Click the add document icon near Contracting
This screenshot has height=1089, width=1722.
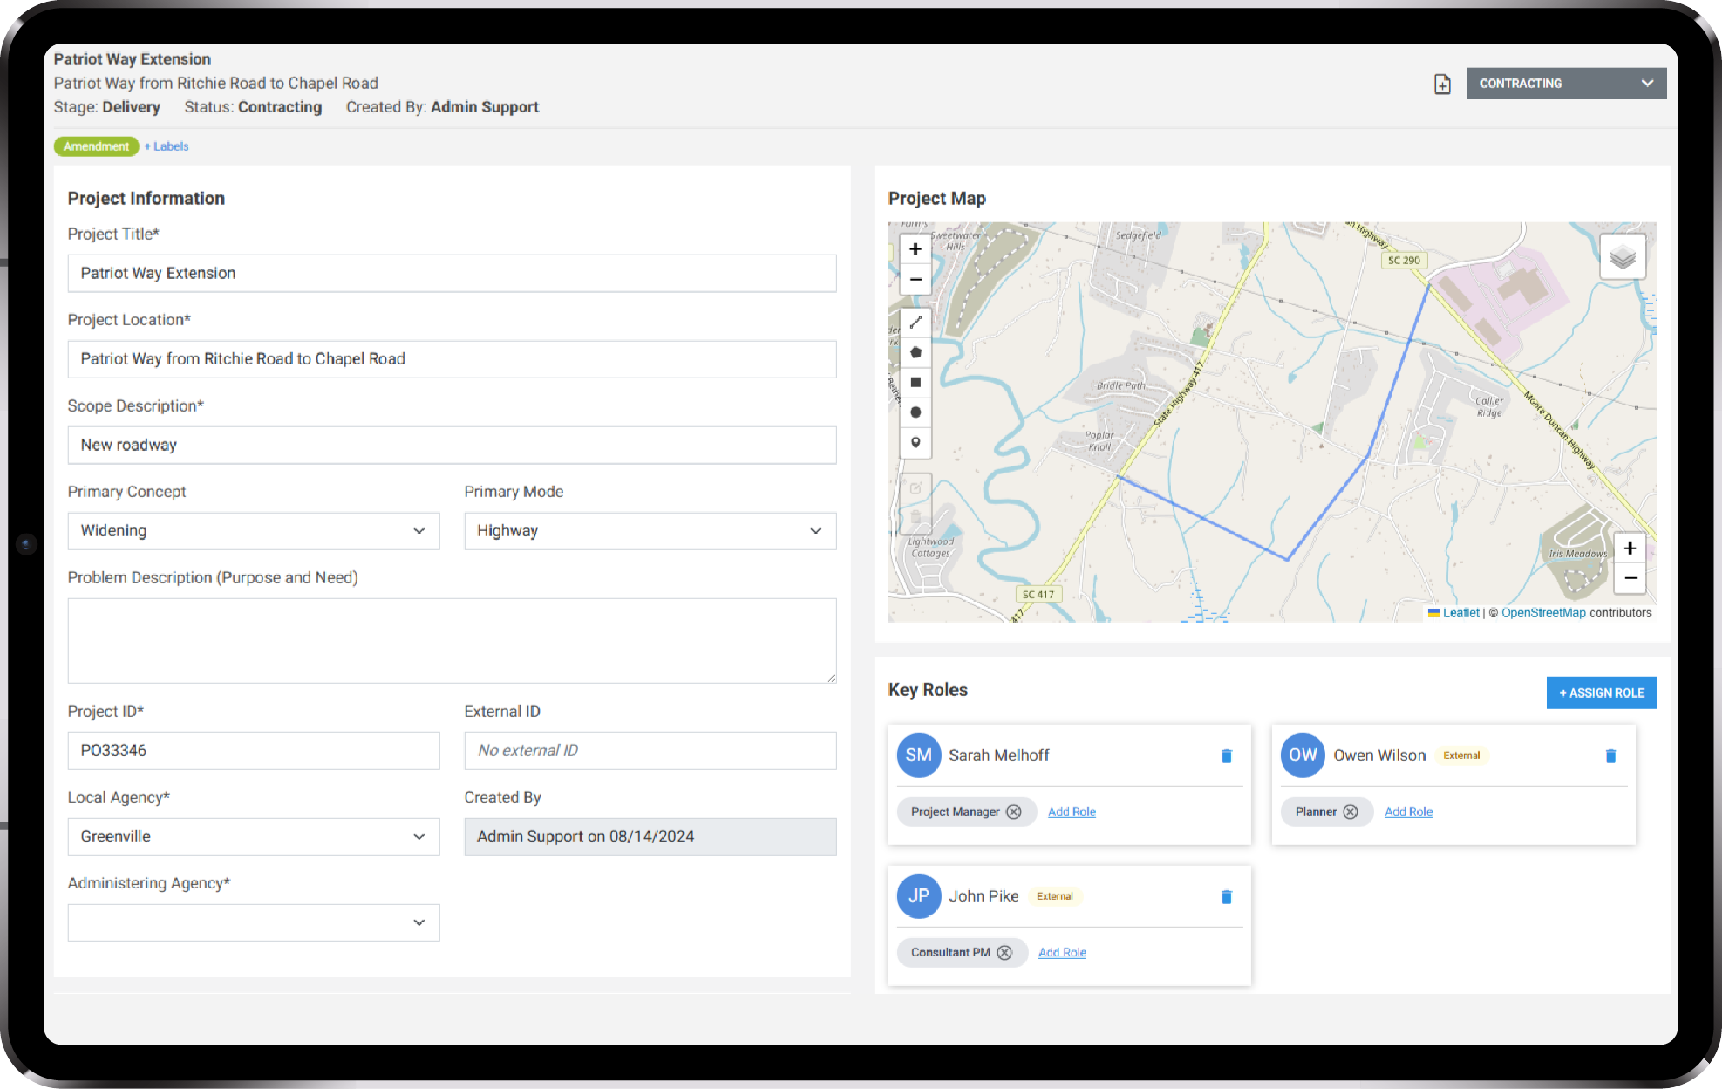click(1442, 84)
